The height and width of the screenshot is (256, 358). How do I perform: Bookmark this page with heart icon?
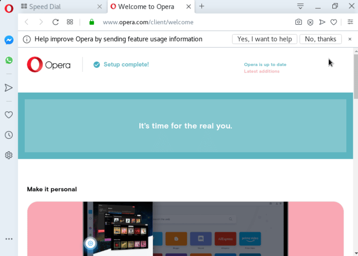tap(334, 22)
